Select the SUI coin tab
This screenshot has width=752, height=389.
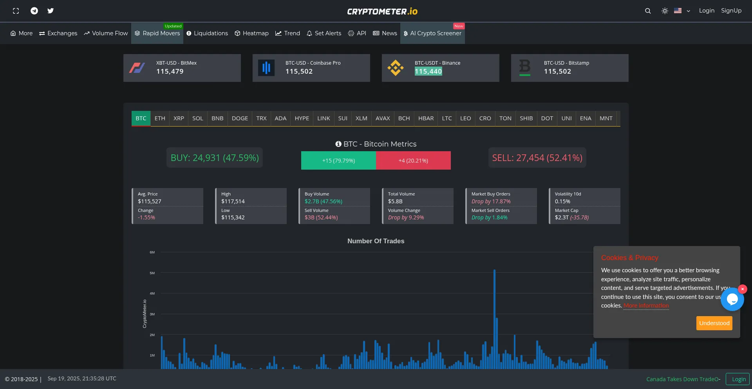(343, 118)
